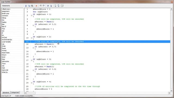The height and width of the screenshot is (98, 174).
Task: Click the Paste toolbar icon
Action: [32, 6]
